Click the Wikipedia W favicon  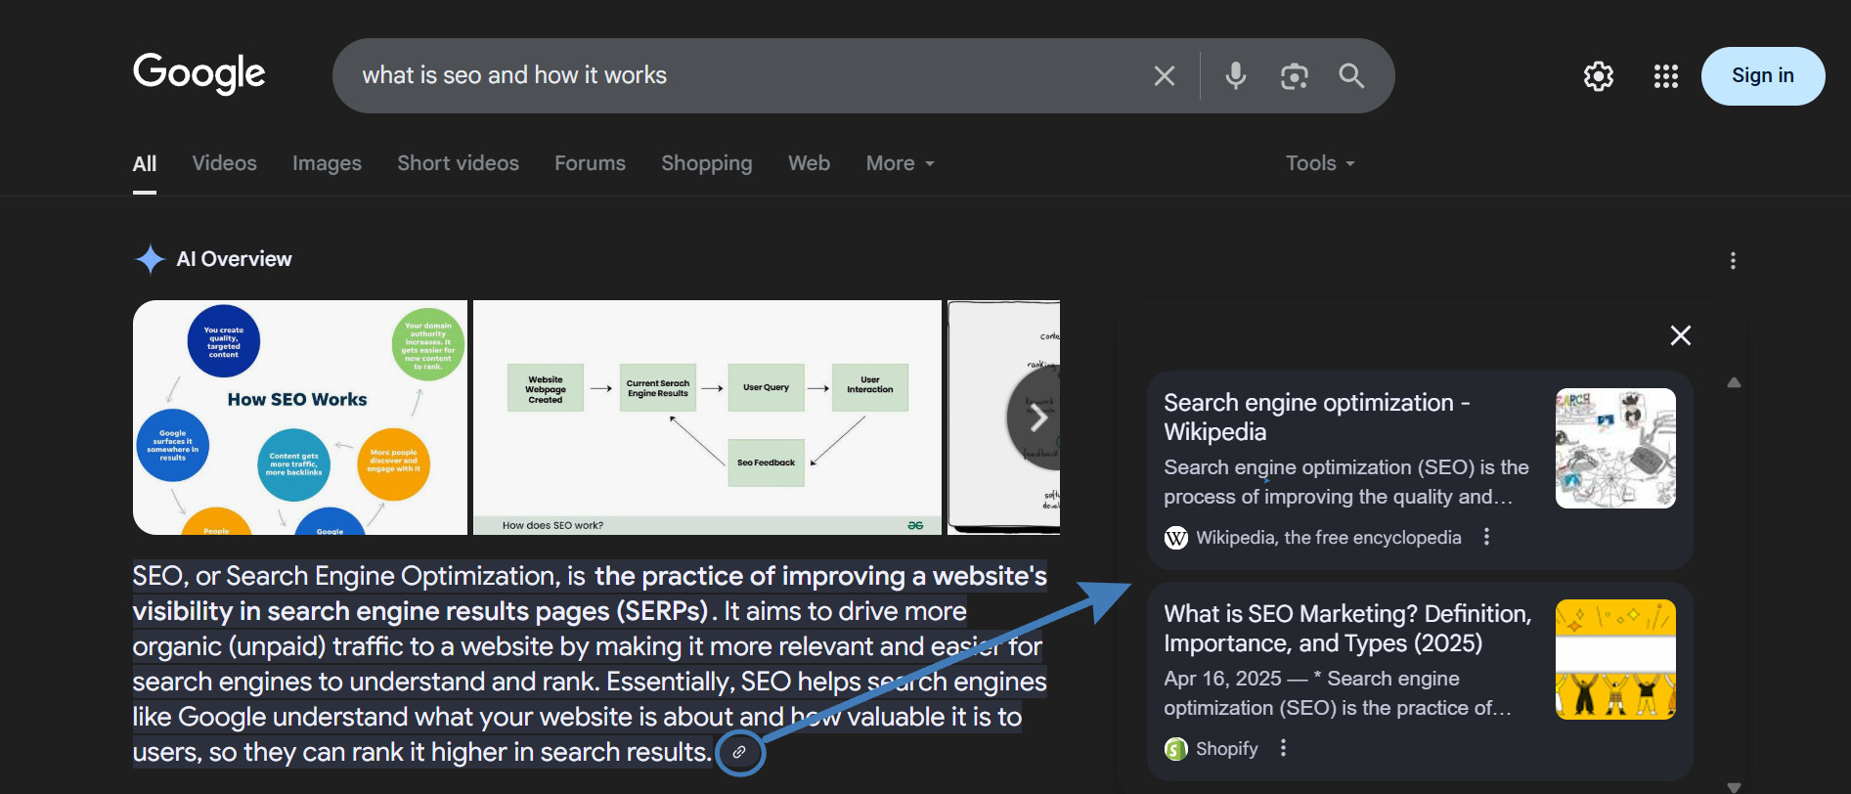click(1176, 538)
